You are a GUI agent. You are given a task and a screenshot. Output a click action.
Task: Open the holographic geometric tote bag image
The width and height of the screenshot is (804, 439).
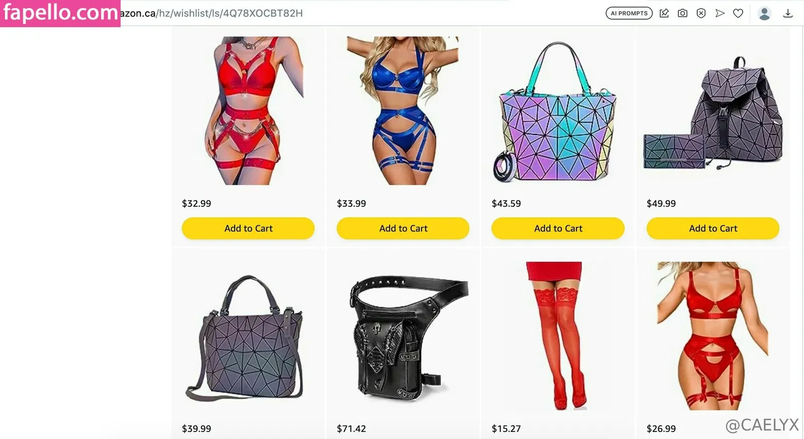[x=557, y=112]
